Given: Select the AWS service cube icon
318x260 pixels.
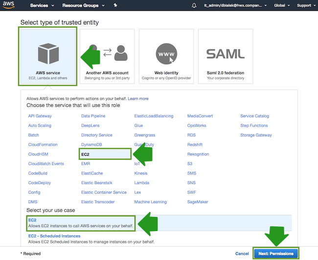Looking at the screenshot, I should [x=48, y=53].
